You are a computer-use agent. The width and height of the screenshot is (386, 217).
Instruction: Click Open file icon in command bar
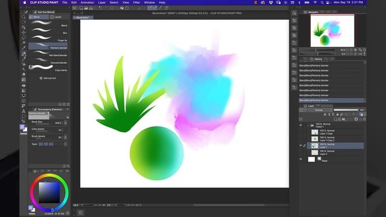[86, 8]
